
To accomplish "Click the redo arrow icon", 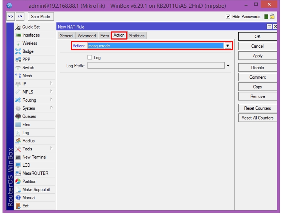I will (x=20, y=17).
